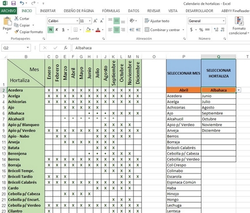This screenshot has height=213, width=250.
Task: Decrease decimal places icon
Action: [x=222, y=30]
